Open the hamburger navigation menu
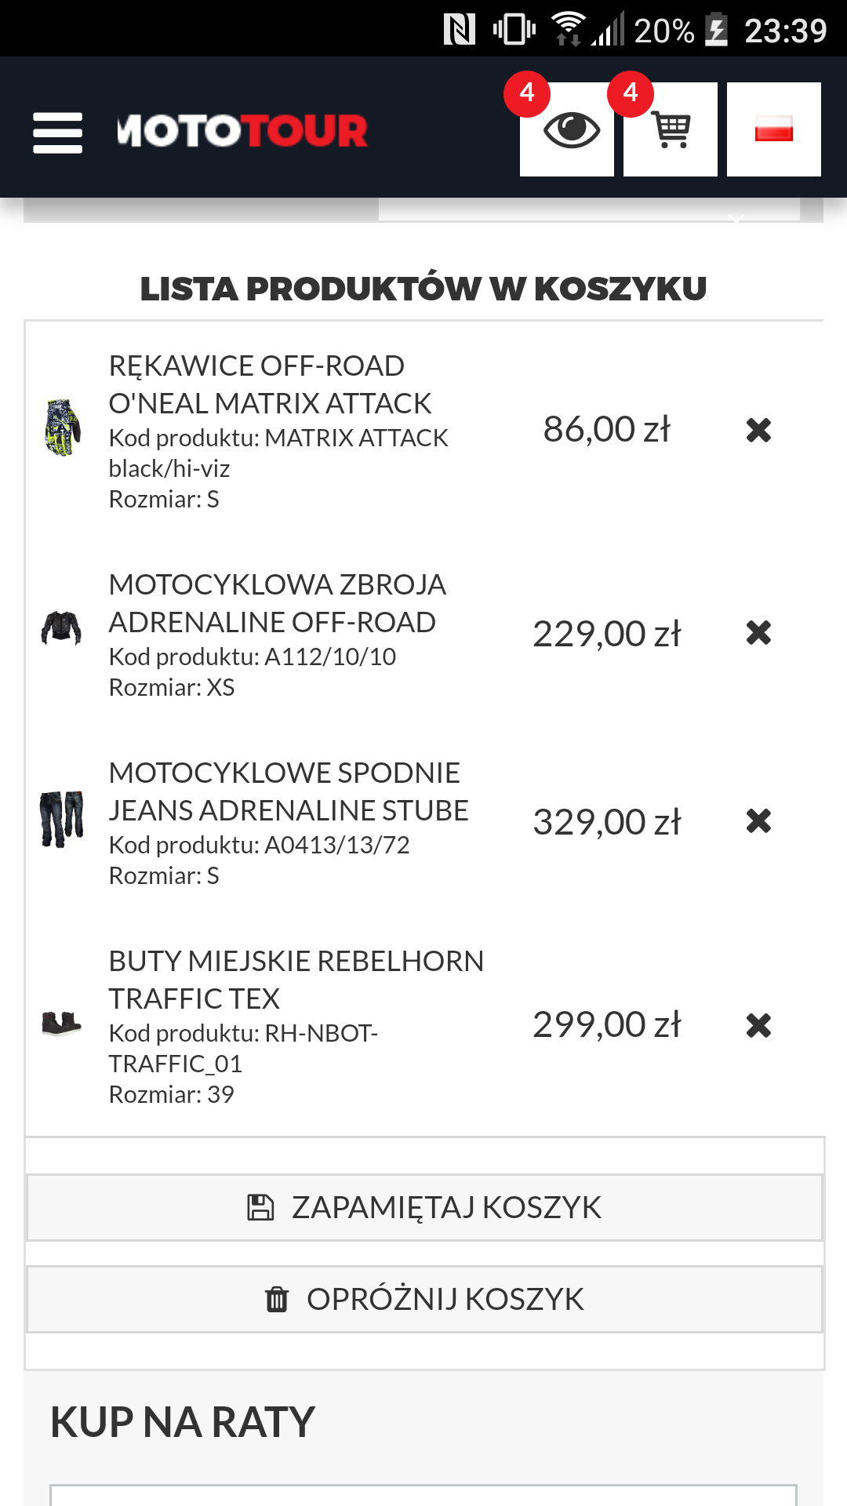Screen dimensions: 847x1506 [x=57, y=132]
